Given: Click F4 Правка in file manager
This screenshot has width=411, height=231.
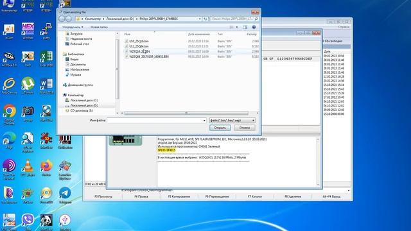Looking at the screenshot, I should pyautogui.click(x=141, y=196).
